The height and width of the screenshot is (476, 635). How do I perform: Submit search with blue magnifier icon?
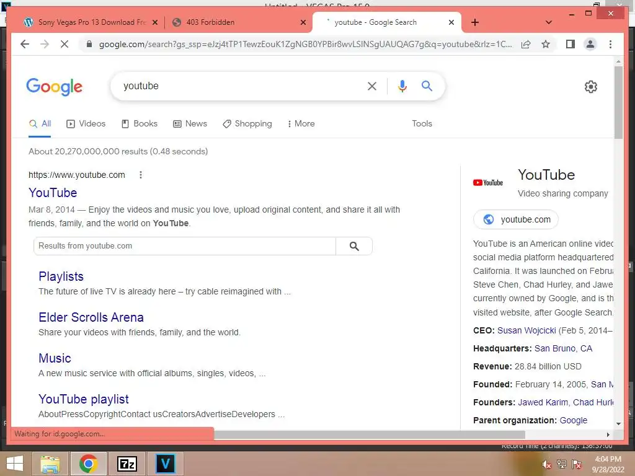[x=427, y=86]
